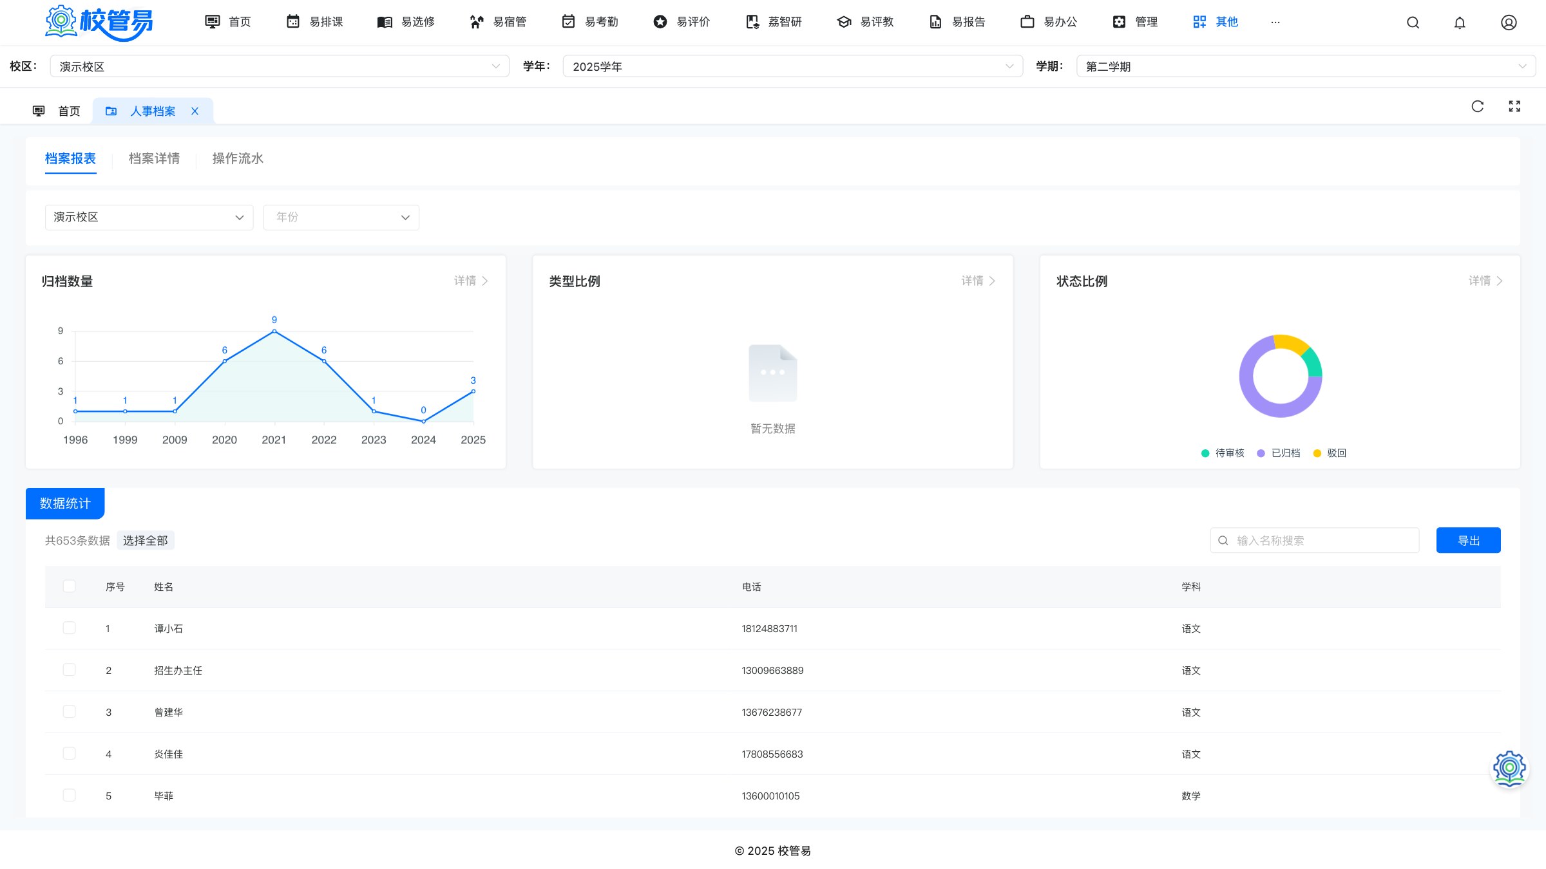The width and height of the screenshot is (1546, 869).
Task: Expand the 学年 2025学年 dropdown
Action: (792, 66)
